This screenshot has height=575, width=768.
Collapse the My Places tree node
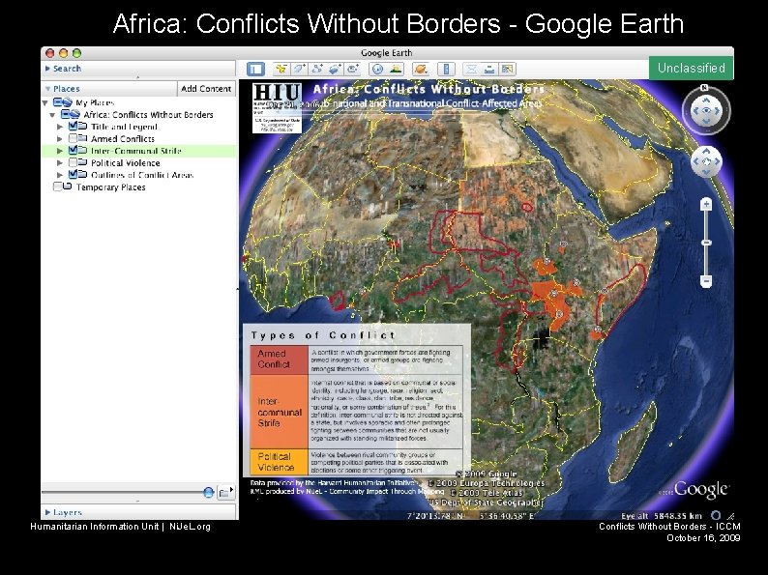[45, 102]
